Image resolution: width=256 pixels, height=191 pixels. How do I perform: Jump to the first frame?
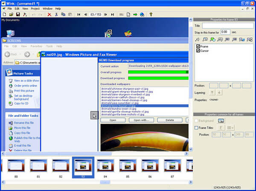point(79,14)
